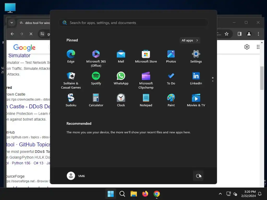Click the Windows Start button on taskbar
The height and width of the screenshot is (200, 267).
pos(111,194)
